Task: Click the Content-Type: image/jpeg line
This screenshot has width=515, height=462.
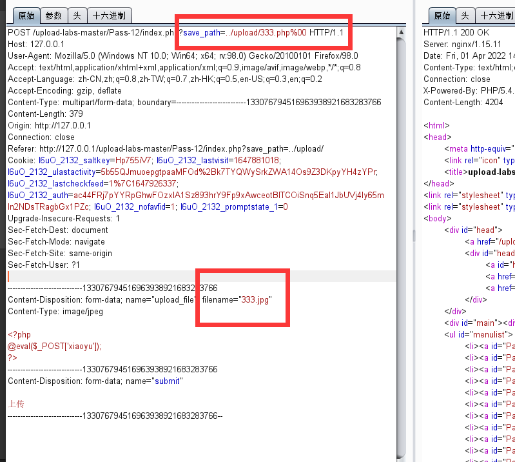Action: coord(55,311)
